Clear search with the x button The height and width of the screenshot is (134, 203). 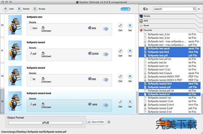pyautogui.click(x=199, y=9)
